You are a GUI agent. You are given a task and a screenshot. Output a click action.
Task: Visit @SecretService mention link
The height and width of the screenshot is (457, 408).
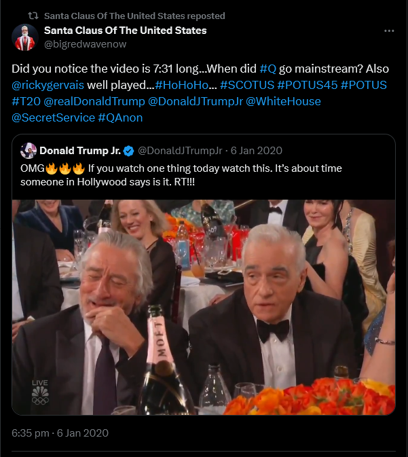pyautogui.click(x=53, y=117)
